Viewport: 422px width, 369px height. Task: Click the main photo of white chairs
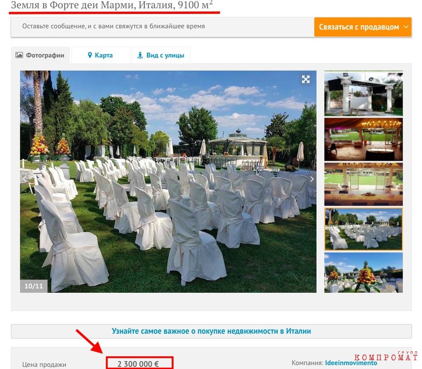coord(168,181)
